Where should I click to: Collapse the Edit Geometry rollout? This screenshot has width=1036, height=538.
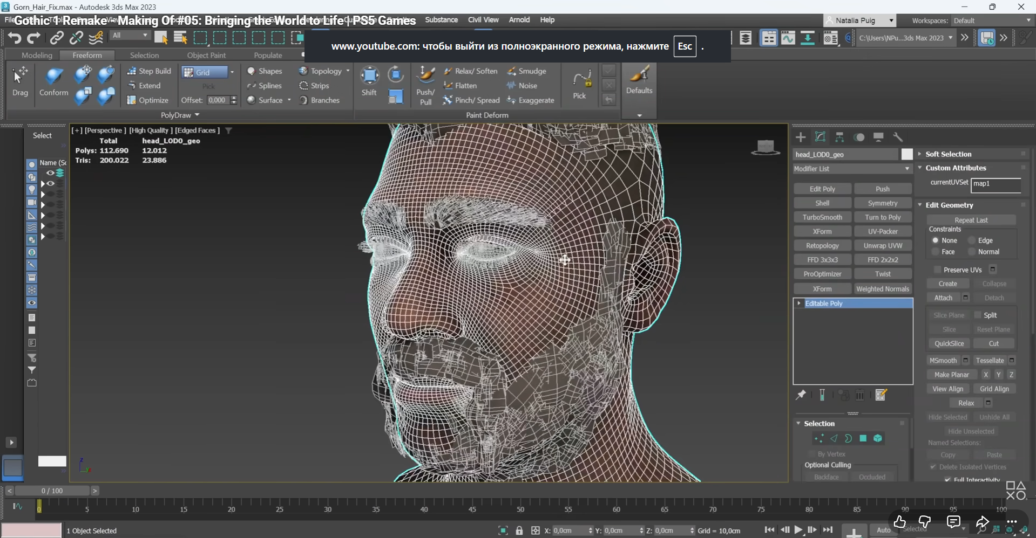(x=950, y=205)
